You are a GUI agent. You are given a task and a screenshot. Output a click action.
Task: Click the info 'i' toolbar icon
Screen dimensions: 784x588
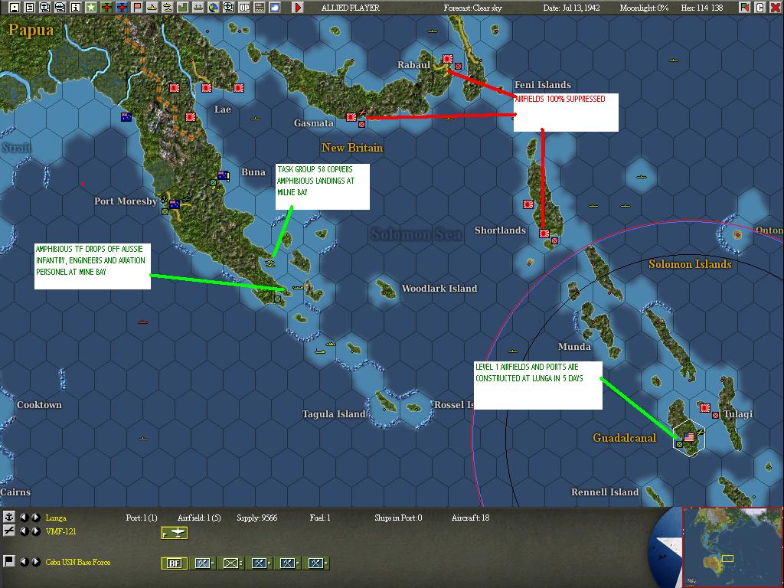pyautogui.click(x=76, y=7)
